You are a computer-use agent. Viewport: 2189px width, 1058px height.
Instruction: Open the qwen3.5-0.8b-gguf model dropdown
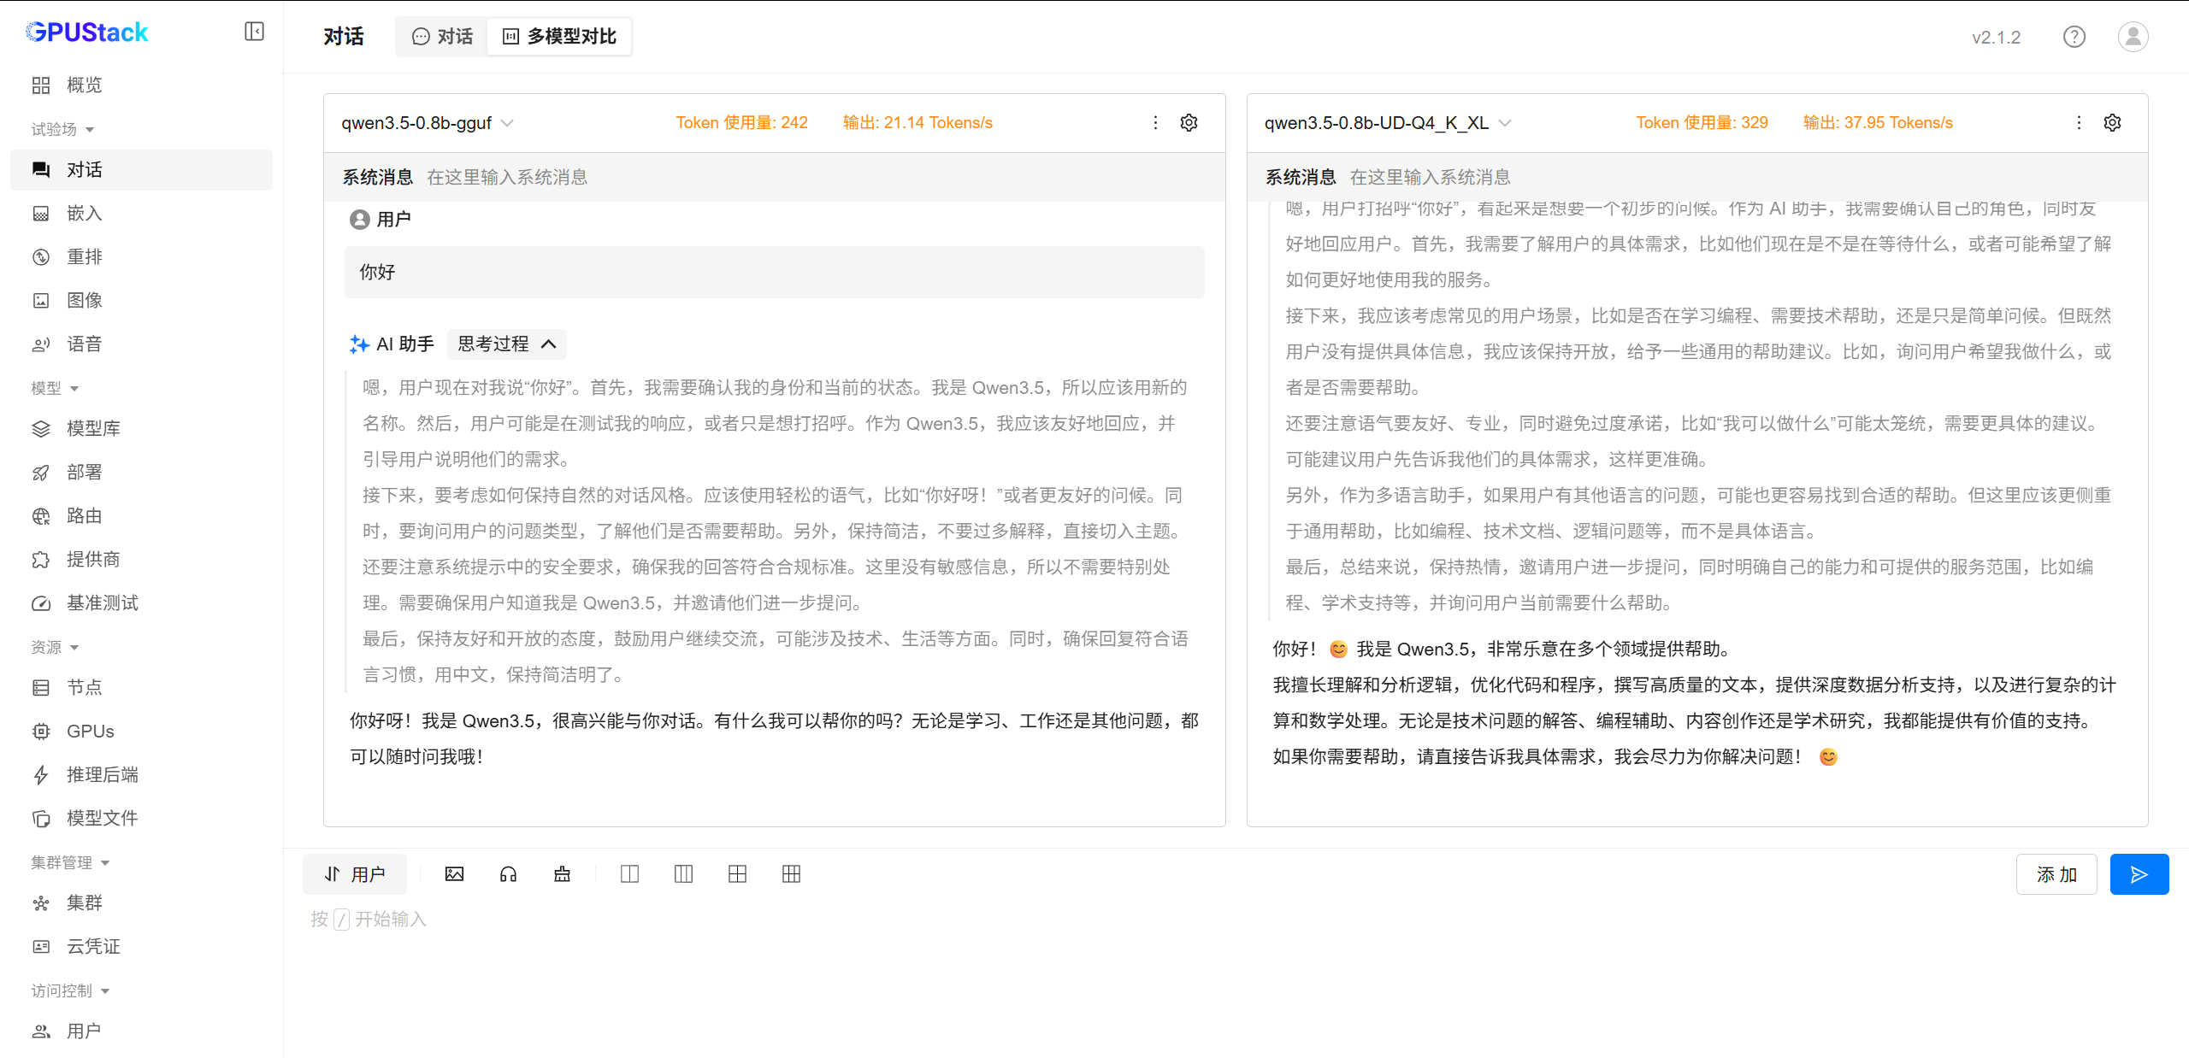click(x=428, y=123)
